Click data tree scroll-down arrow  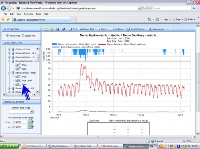coord(38,91)
